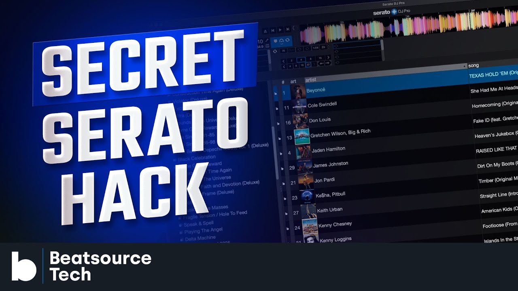This screenshot has height=291, width=518.
Task: Click the Kenny Chesney album art thumbnail
Action: pyautogui.click(x=310, y=226)
